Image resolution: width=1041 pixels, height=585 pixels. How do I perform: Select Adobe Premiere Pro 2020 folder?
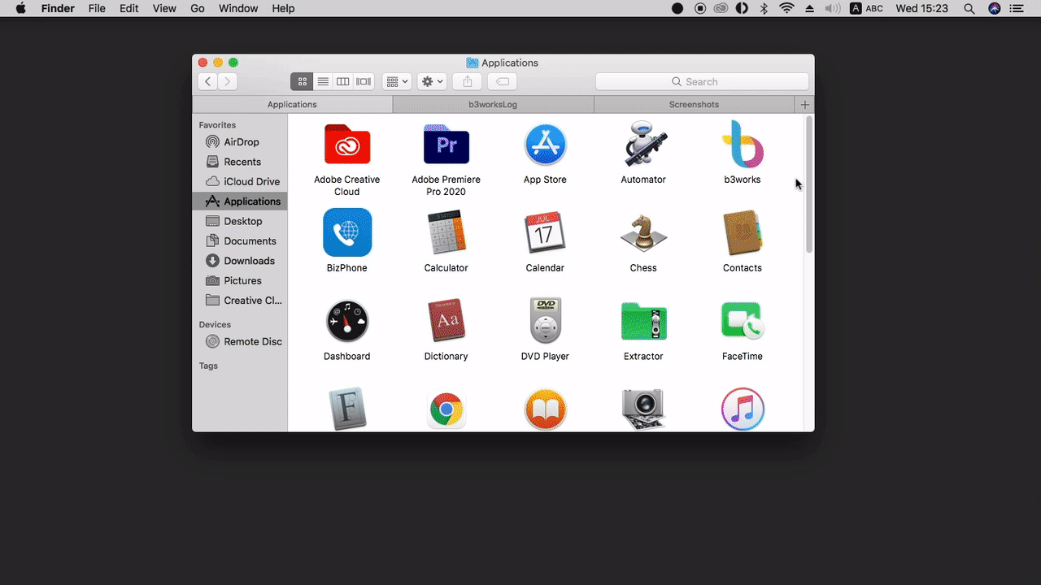tap(446, 145)
